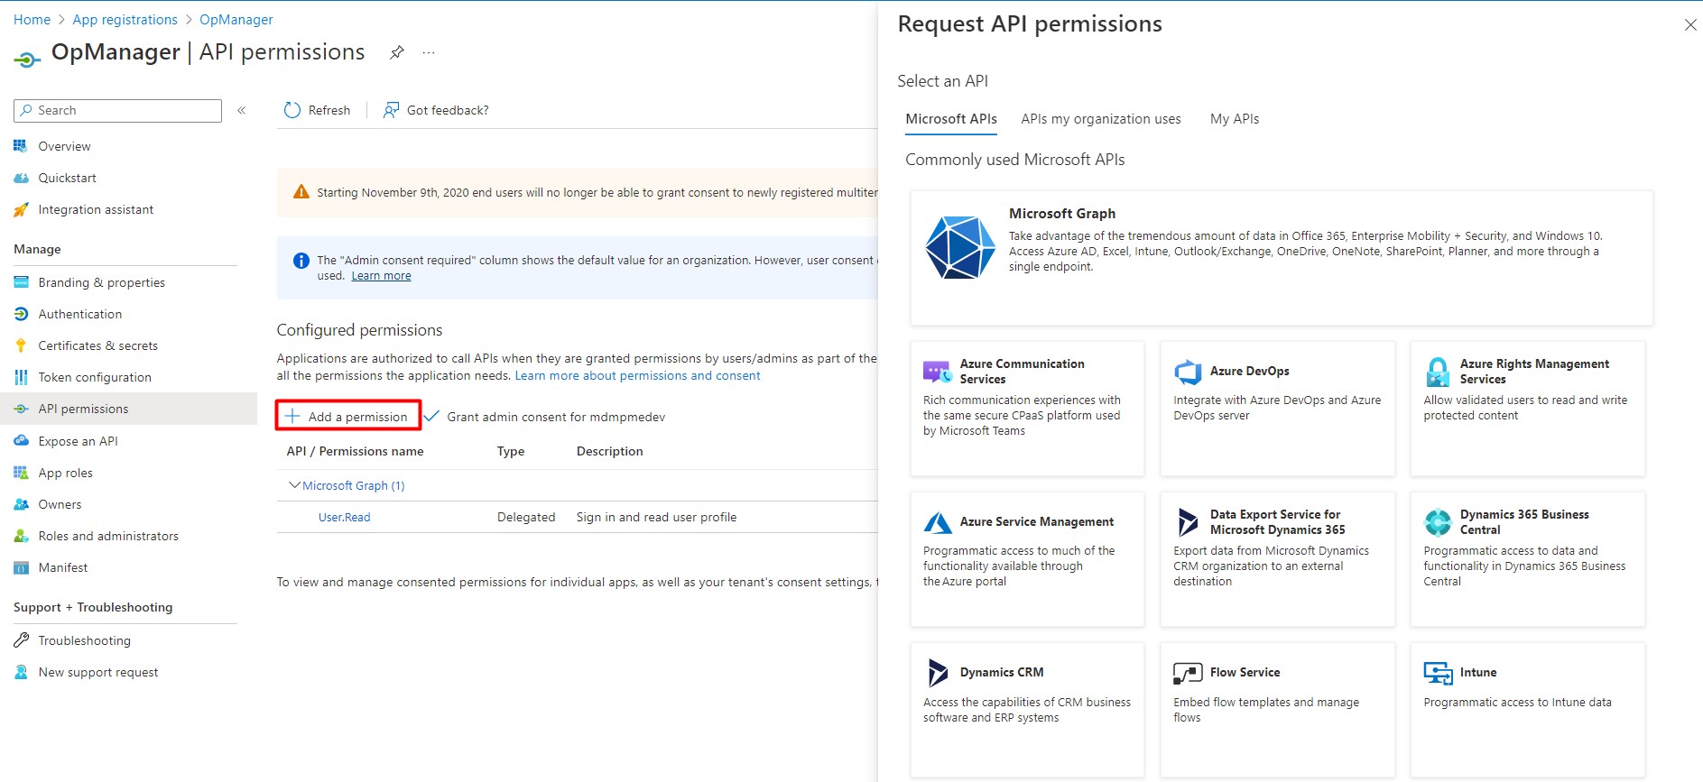The height and width of the screenshot is (782, 1703).
Task: Click the Intune icon
Action: click(x=1438, y=673)
